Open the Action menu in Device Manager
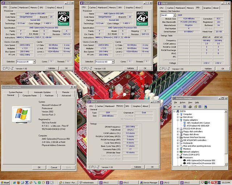The height and width of the screenshot is (185, 232). (x=183, y=102)
